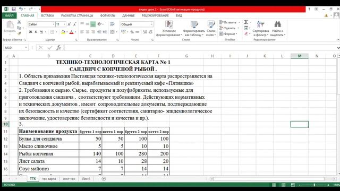Click the horizontal scrollbar track
This screenshot has height=191, width=340.
pos(269,179)
